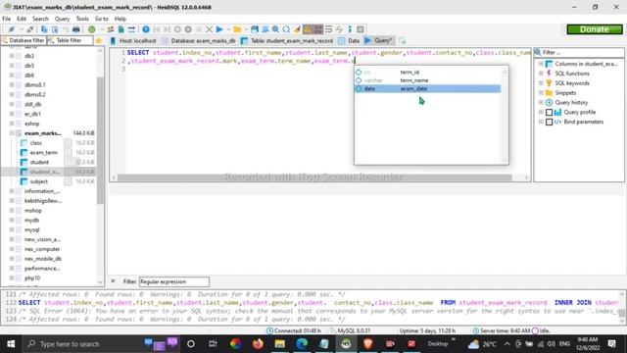Click the Snippets folder icon
This screenshot has width=627, height=353.
[x=549, y=93]
